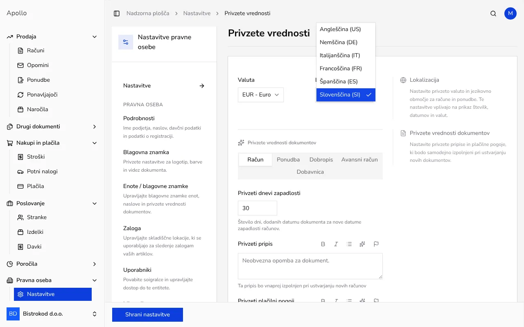Click the Opomini envelope icon
The image size is (524, 327).
(20, 65)
